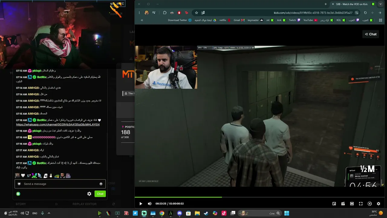Open TikTok from the taskbar
This screenshot has height=218, width=387.
pyautogui.click(x=224, y=213)
